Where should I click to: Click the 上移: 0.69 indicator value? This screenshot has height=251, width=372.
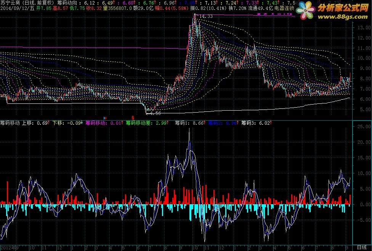[x=36, y=123]
